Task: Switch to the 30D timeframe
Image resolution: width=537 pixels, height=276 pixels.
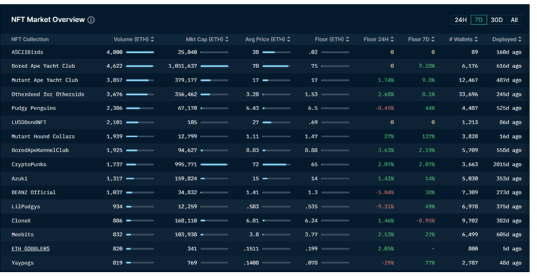Action: (x=496, y=20)
